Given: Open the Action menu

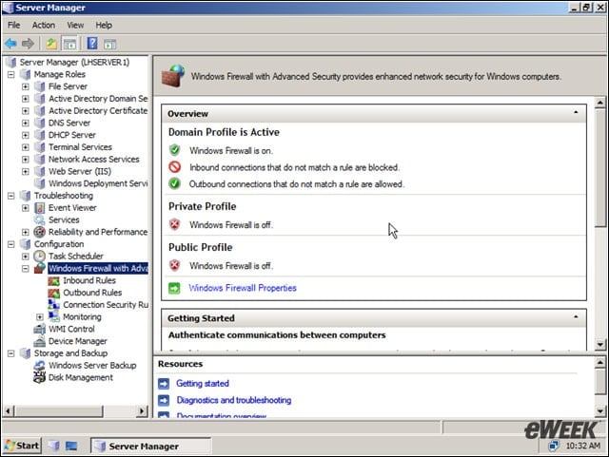Looking at the screenshot, I should [44, 26].
